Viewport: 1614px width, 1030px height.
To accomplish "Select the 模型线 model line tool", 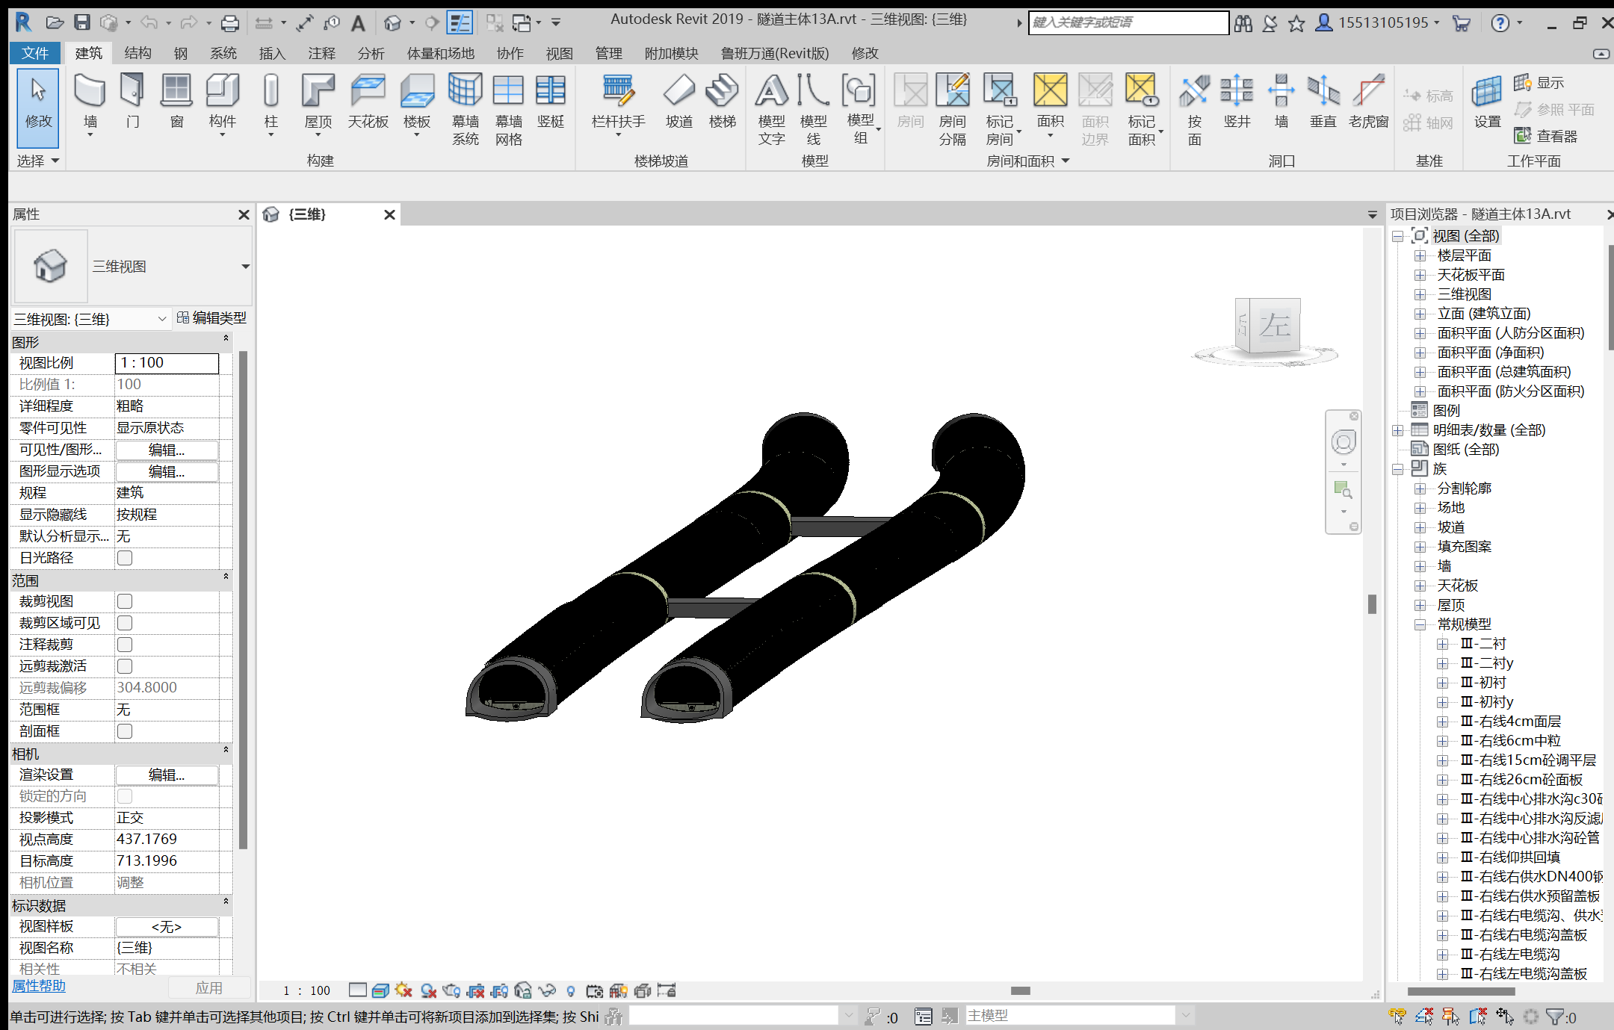I will (x=813, y=109).
